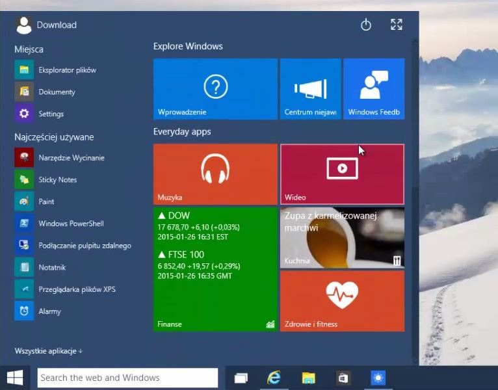Click the Notatnik icon
498x390 pixels.
click(x=24, y=267)
